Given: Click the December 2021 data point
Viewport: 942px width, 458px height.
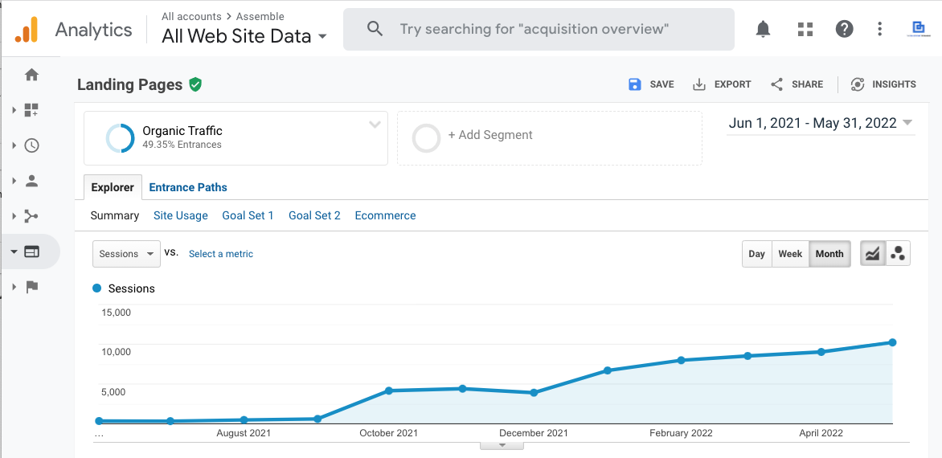Looking at the screenshot, I should point(534,393).
